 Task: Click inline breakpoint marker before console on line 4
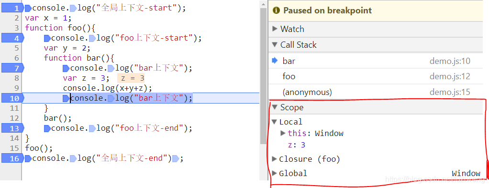(47, 38)
